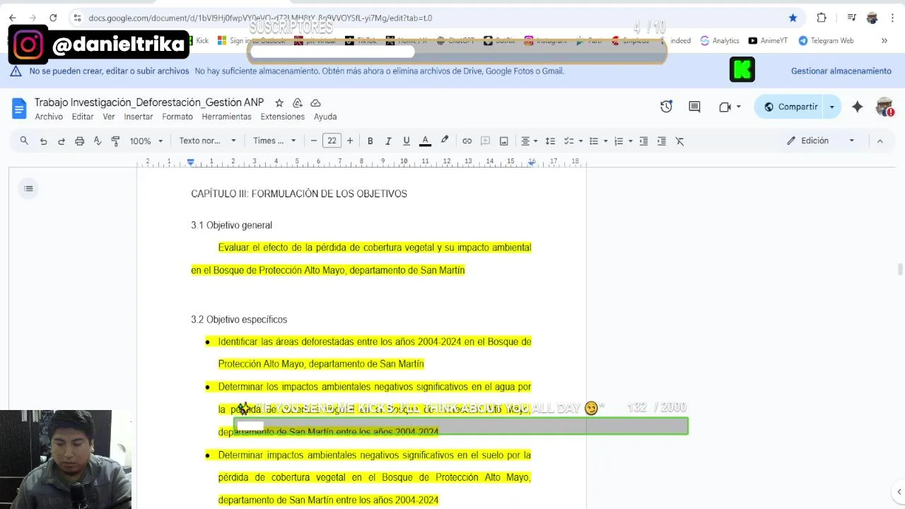This screenshot has width=905, height=509.
Task: Decrease the indent
Action: 643,141
